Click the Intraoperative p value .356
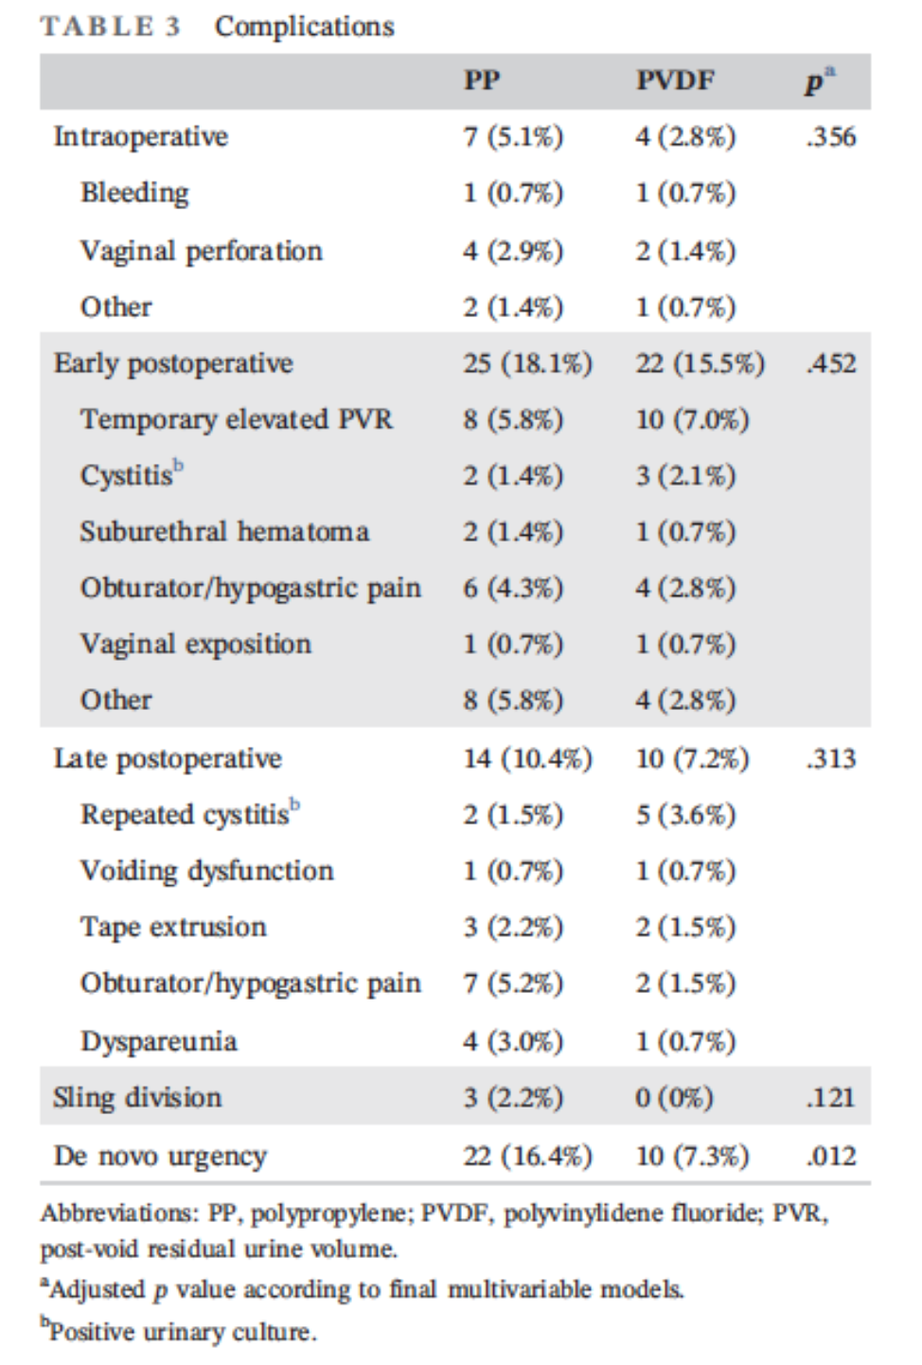 pyautogui.click(x=831, y=137)
